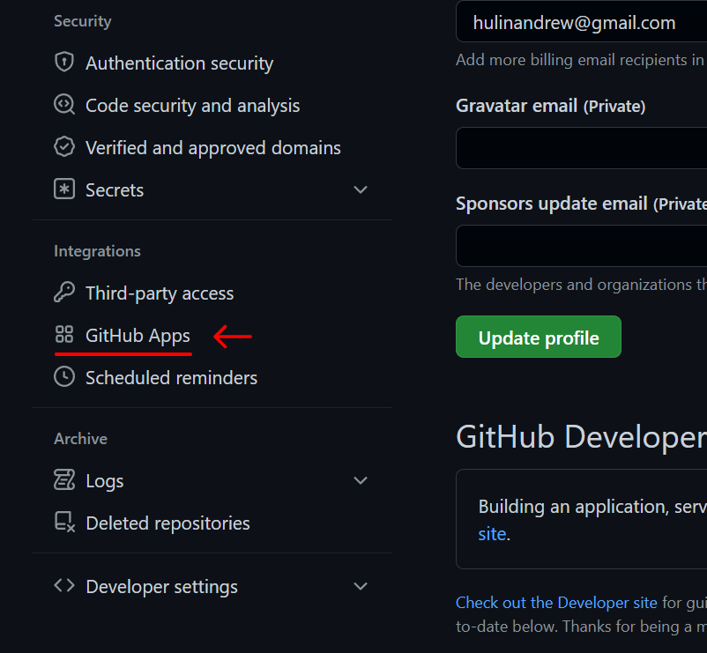Viewport: 707px width, 653px height.
Task: Click the verified badge icon for approved domains
Action: [x=64, y=147]
